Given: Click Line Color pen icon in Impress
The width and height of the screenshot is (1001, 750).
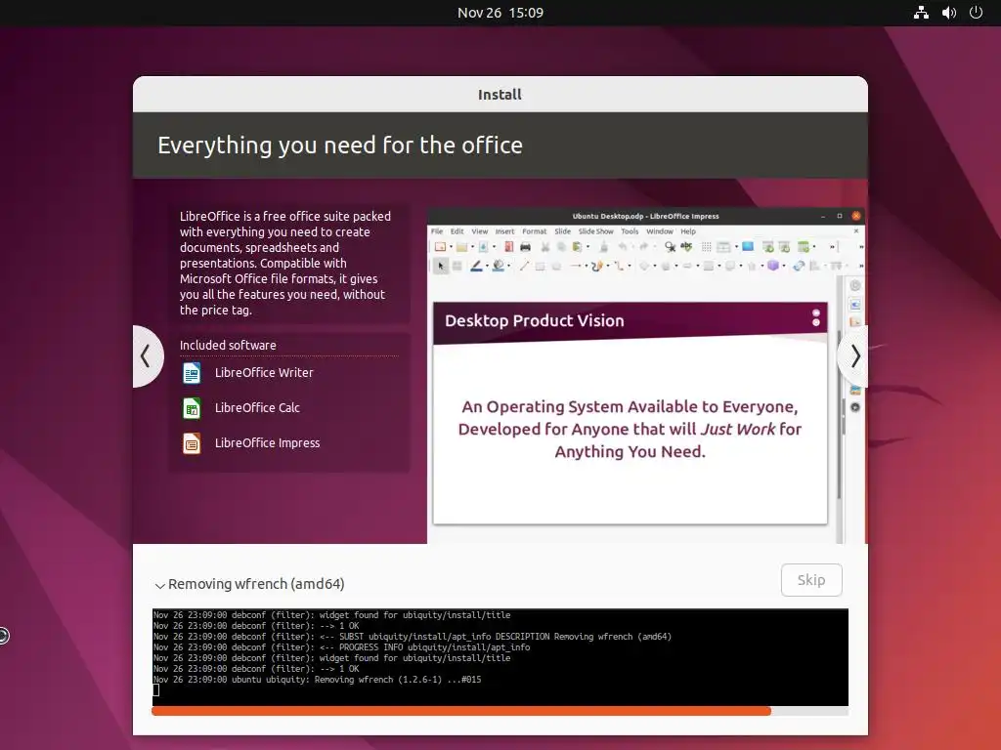Looking at the screenshot, I should pyautogui.click(x=476, y=266).
